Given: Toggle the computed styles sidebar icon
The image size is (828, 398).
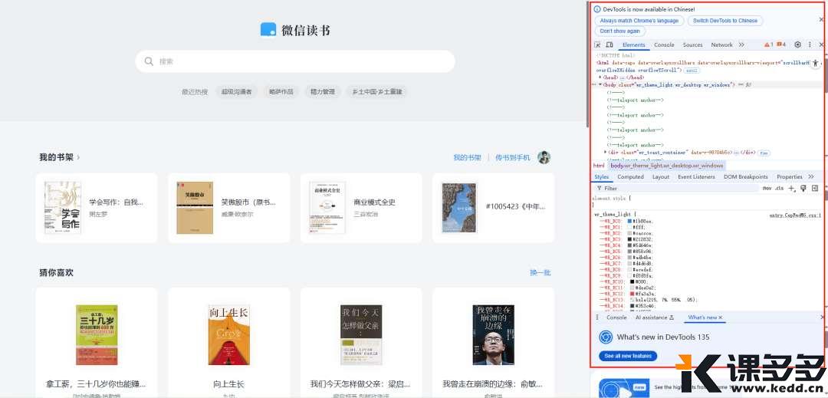Looking at the screenshot, I should 815,189.
